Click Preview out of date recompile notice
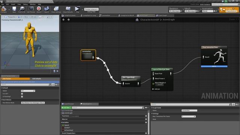The image size is (240, 135). point(46,64)
